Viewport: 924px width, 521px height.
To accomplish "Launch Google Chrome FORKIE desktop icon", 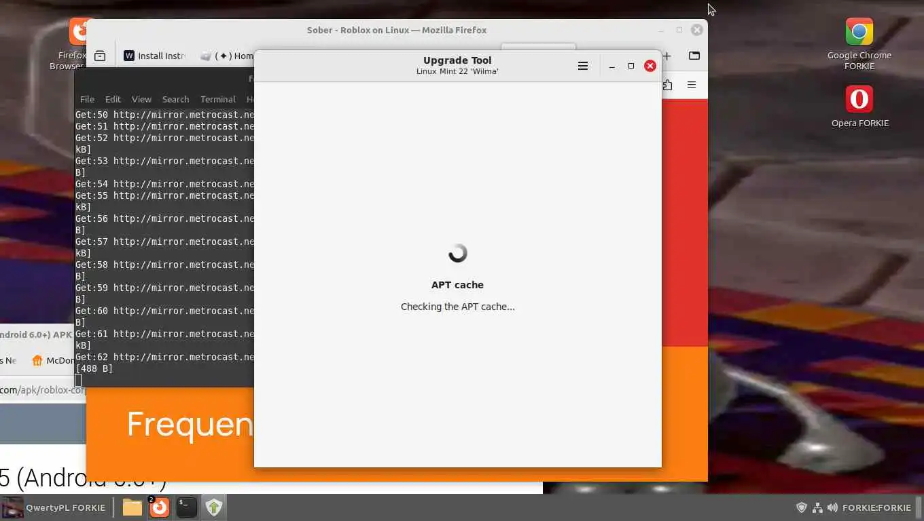I will (859, 44).
